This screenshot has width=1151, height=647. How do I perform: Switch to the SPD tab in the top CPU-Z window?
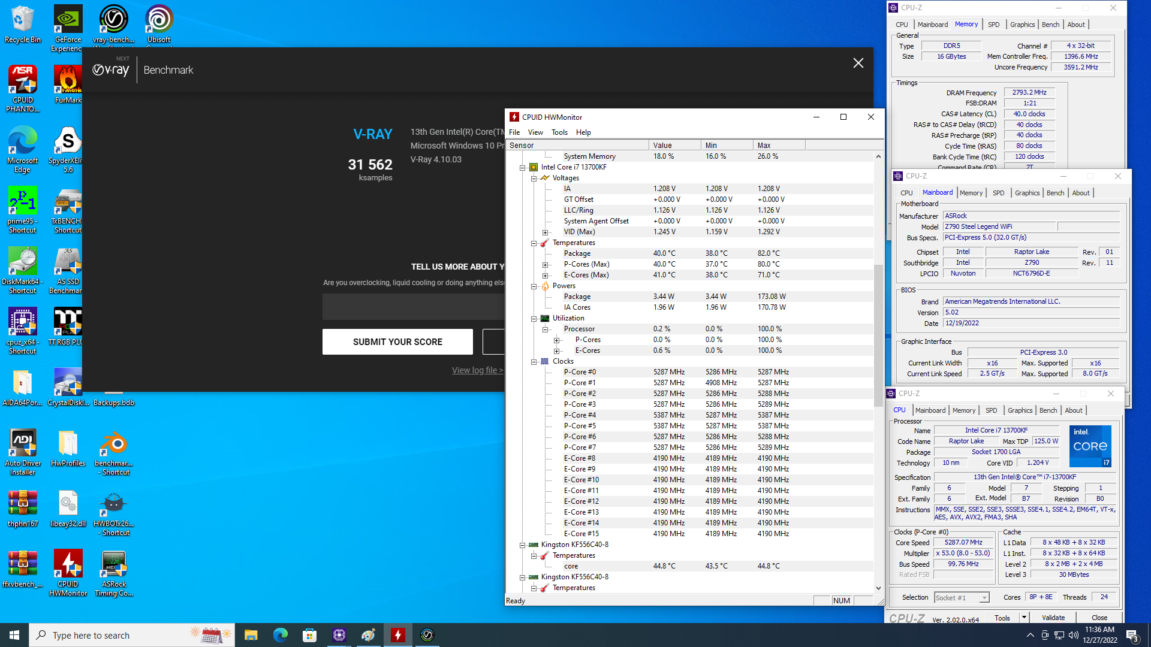[x=993, y=25]
